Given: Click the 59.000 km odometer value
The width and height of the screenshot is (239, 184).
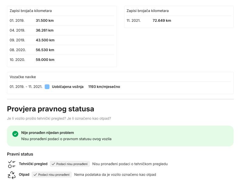Looking at the screenshot, I should pos(45,60).
